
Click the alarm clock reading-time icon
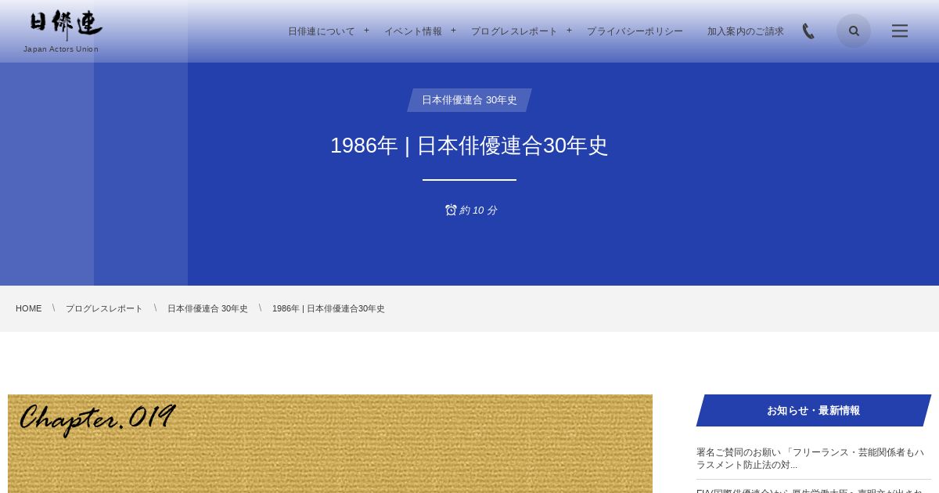point(451,210)
